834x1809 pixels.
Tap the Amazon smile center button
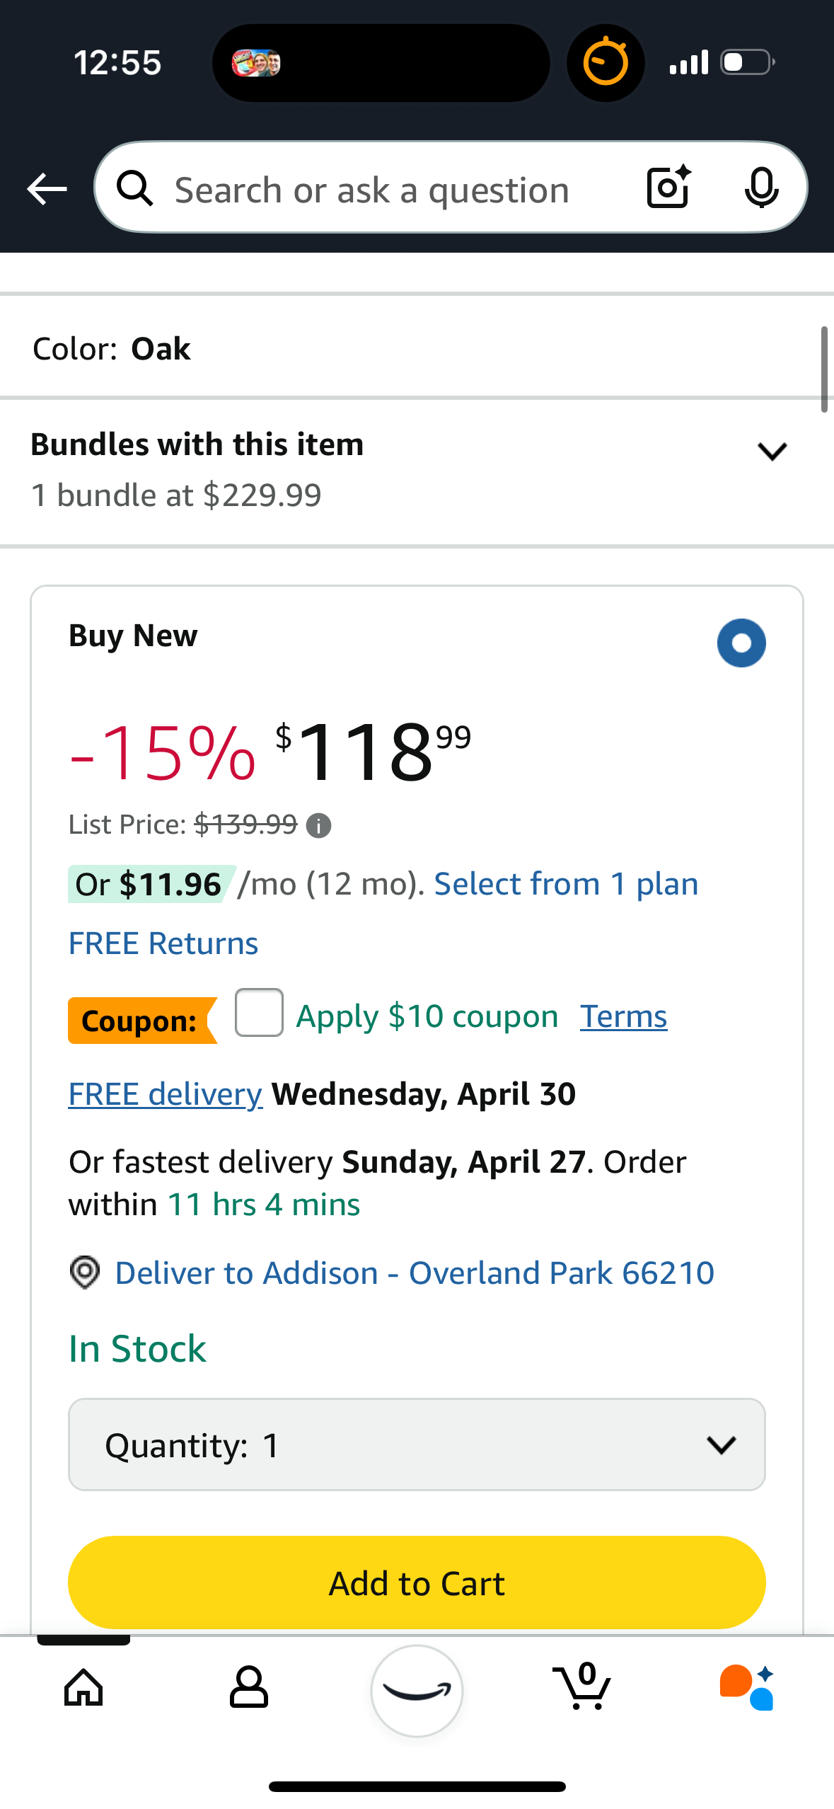pos(417,1690)
